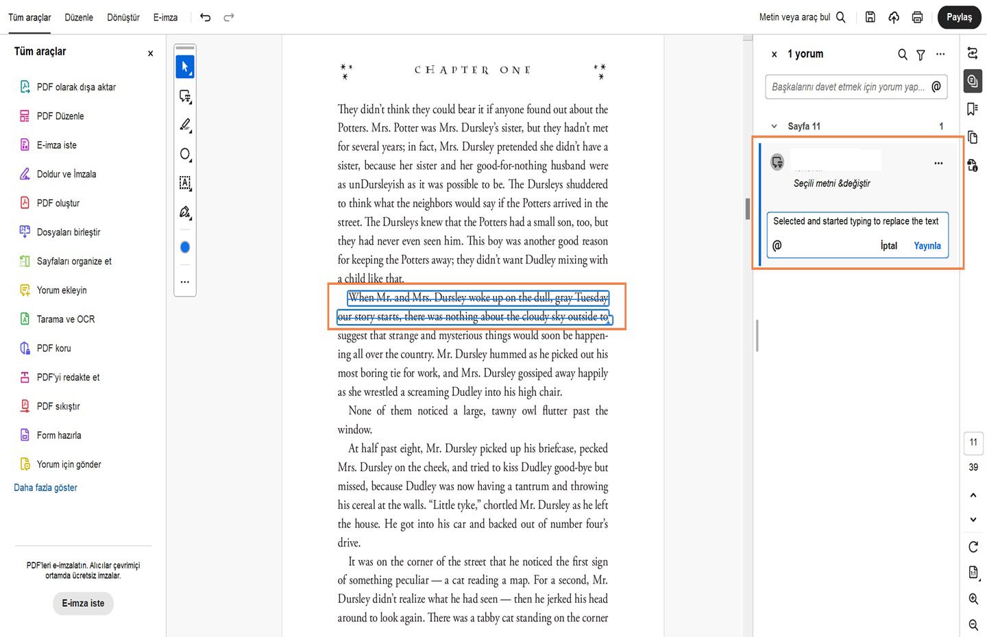Viewport: 987px width, 637px height.
Task: Redo the last action
Action: tap(229, 17)
